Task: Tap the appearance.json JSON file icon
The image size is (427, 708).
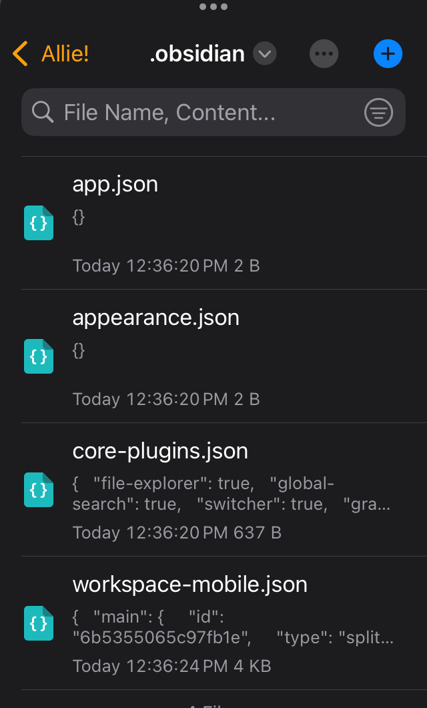Action: tap(39, 356)
